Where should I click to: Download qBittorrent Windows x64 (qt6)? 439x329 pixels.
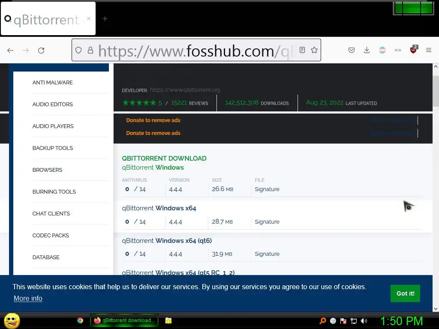pyautogui.click(x=167, y=241)
